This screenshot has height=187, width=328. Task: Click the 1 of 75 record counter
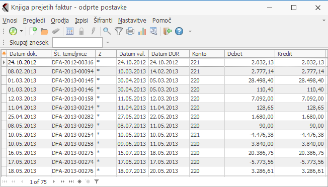(38, 182)
